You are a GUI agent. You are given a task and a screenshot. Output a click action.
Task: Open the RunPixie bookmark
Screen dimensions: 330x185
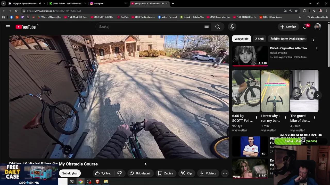pos(123,17)
